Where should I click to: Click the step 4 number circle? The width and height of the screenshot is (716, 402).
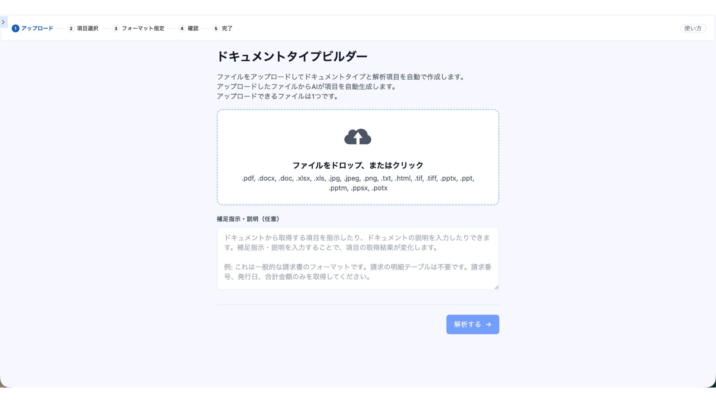(182, 29)
